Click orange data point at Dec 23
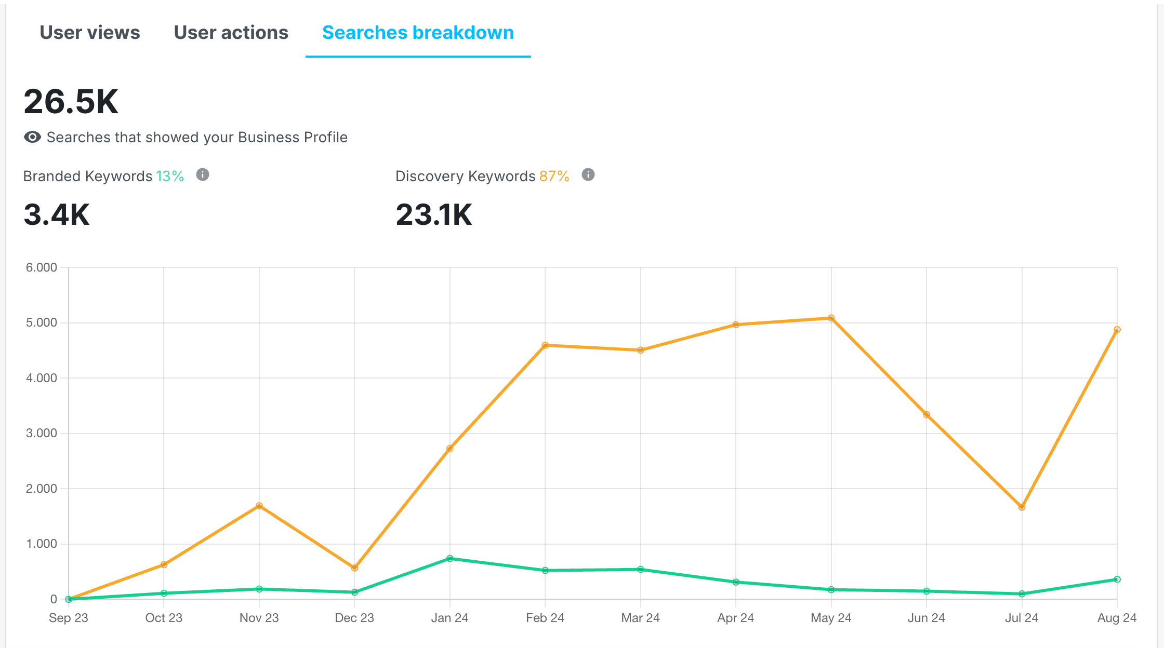1164x648 pixels. pyautogui.click(x=354, y=568)
